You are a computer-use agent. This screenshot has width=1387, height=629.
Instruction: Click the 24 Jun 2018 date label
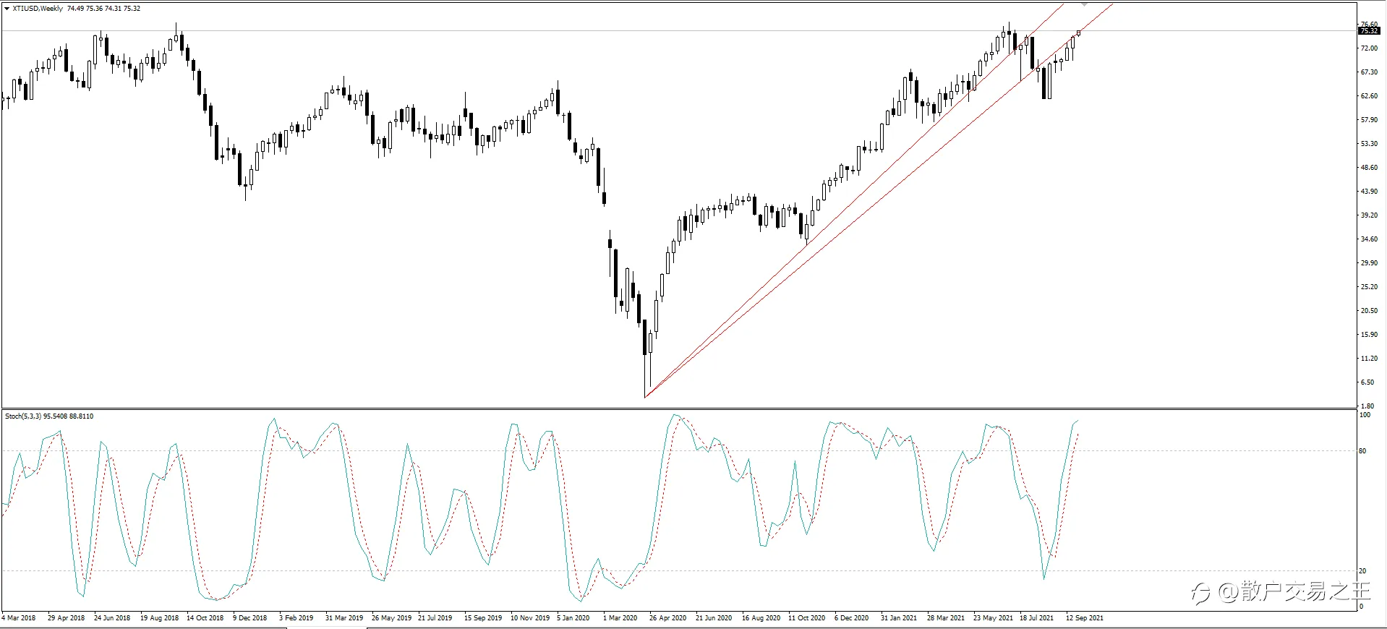[112, 618]
